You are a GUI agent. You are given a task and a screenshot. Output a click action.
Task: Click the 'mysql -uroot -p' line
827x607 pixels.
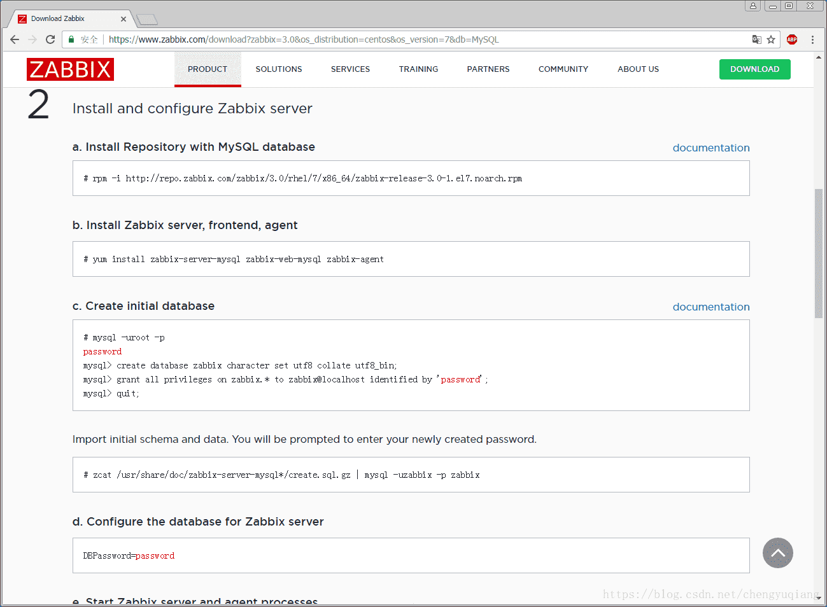click(x=124, y=338)
